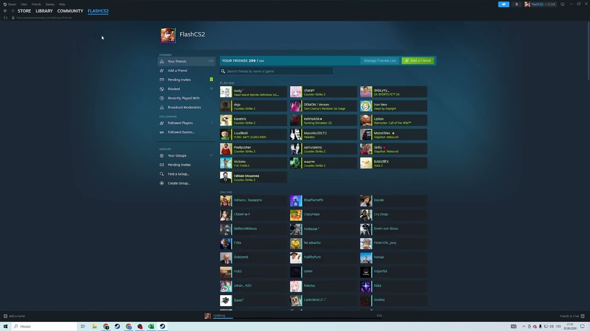Open the Friends menu
This screenshot has height=331, width=590.
coord(36,4)
